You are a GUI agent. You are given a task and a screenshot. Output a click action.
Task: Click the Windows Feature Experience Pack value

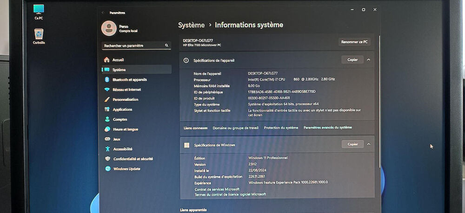point(288,182)
